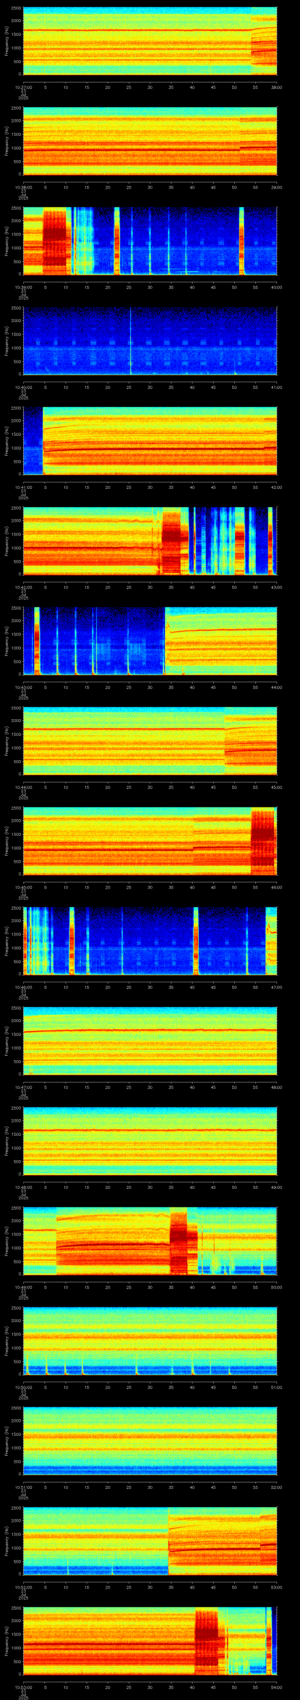Click the 53:00 end time label
This screenshot has width=300, height=1700.
click(276, 1587)
